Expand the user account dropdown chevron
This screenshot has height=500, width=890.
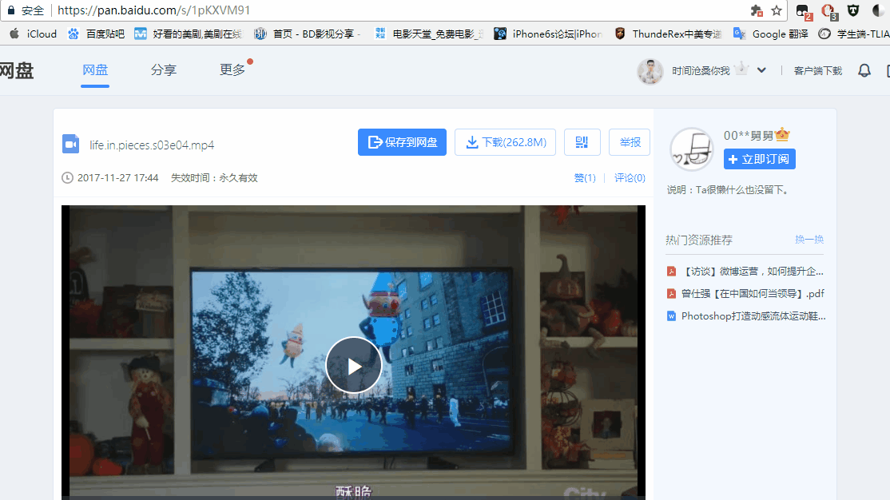pos(761,70)
